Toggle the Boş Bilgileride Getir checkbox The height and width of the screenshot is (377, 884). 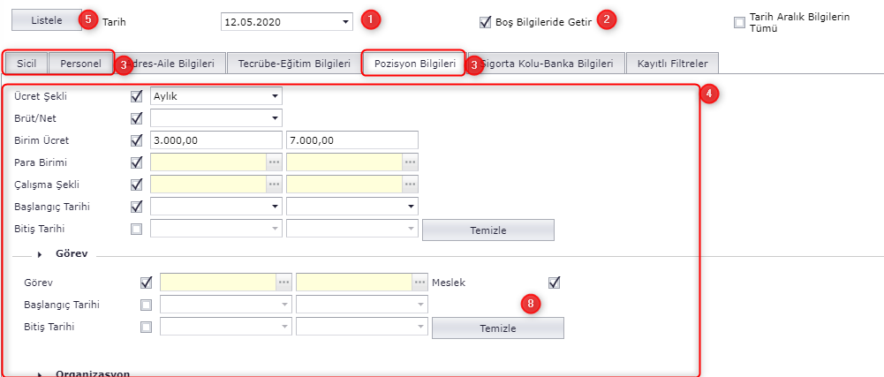[x=485, y=21]
